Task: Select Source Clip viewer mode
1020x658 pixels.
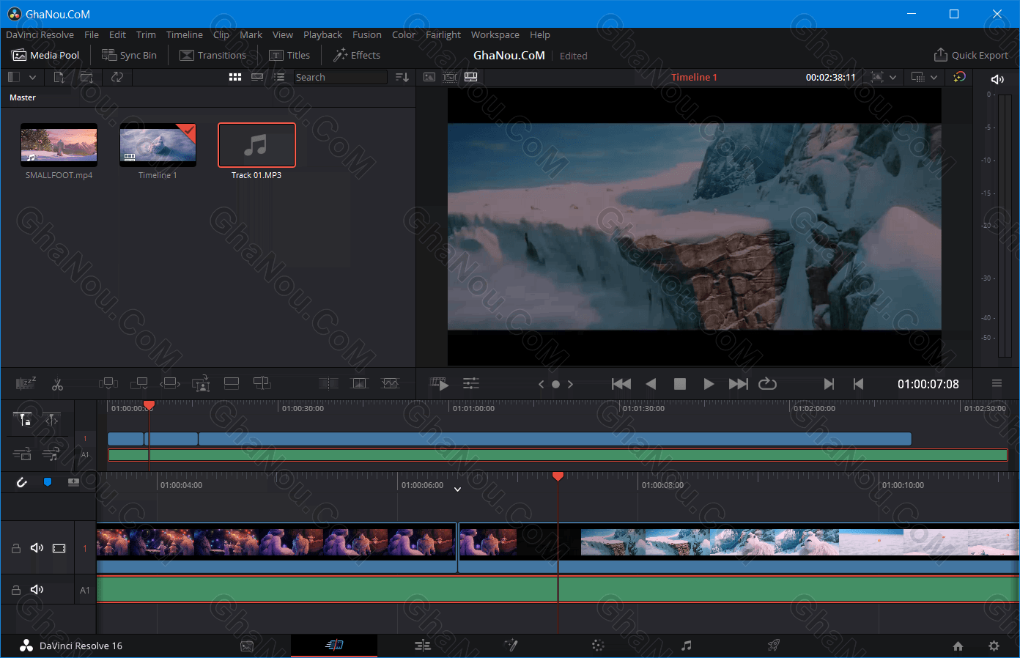Action: 429,77
